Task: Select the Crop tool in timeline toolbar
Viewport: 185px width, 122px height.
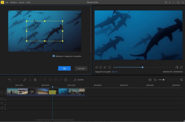Action: pyautogui.click(x=45, y=80)
